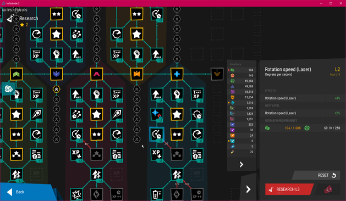
Task: Select inventory row showing 303
Action: (x=241, y=125)
